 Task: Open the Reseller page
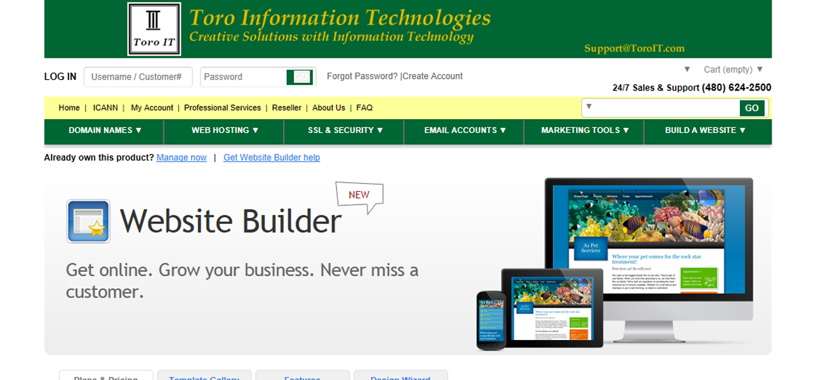point(287,108)
